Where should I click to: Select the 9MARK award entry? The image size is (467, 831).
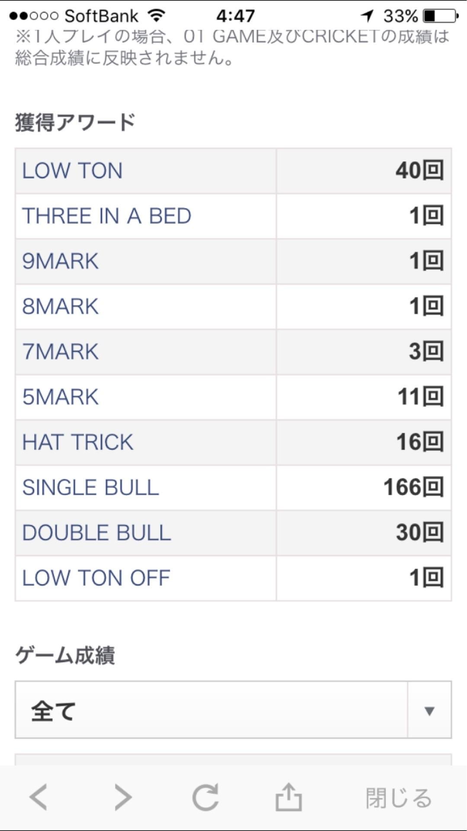coord(61,261)
